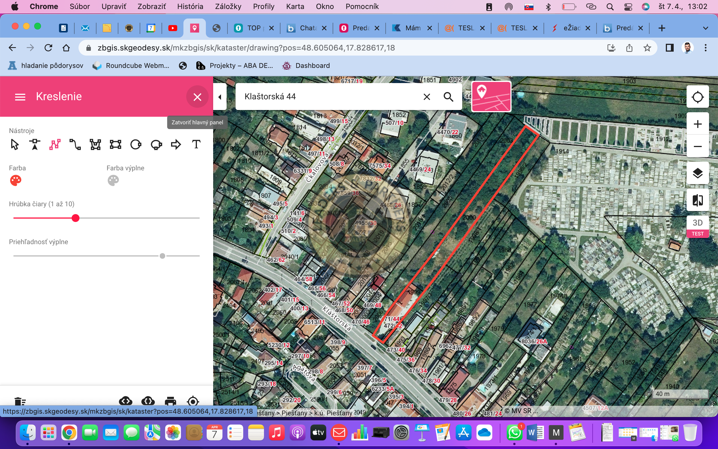Switch to the Chat tab
The height and width of the screenshot is (449, 718).
307,28
